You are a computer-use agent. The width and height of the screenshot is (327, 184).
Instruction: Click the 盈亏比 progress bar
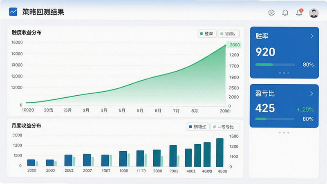(x=275, y=119)
